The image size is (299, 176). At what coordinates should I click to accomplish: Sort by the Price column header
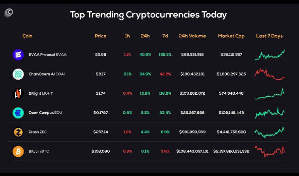tap(100, 36)
